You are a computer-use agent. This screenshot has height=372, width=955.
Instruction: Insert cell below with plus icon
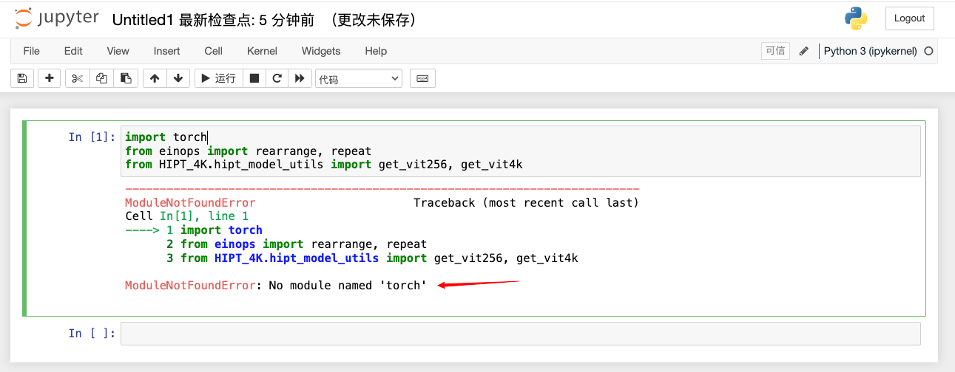49,78
